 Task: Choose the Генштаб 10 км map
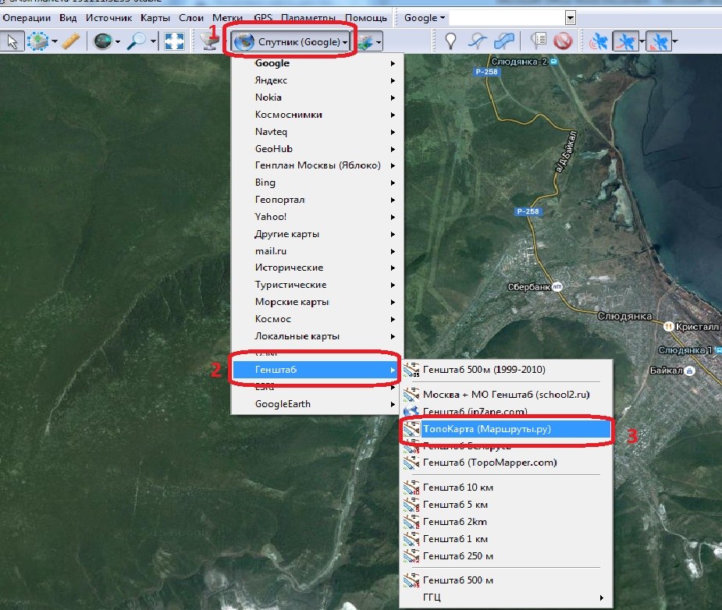pos(506,488)
